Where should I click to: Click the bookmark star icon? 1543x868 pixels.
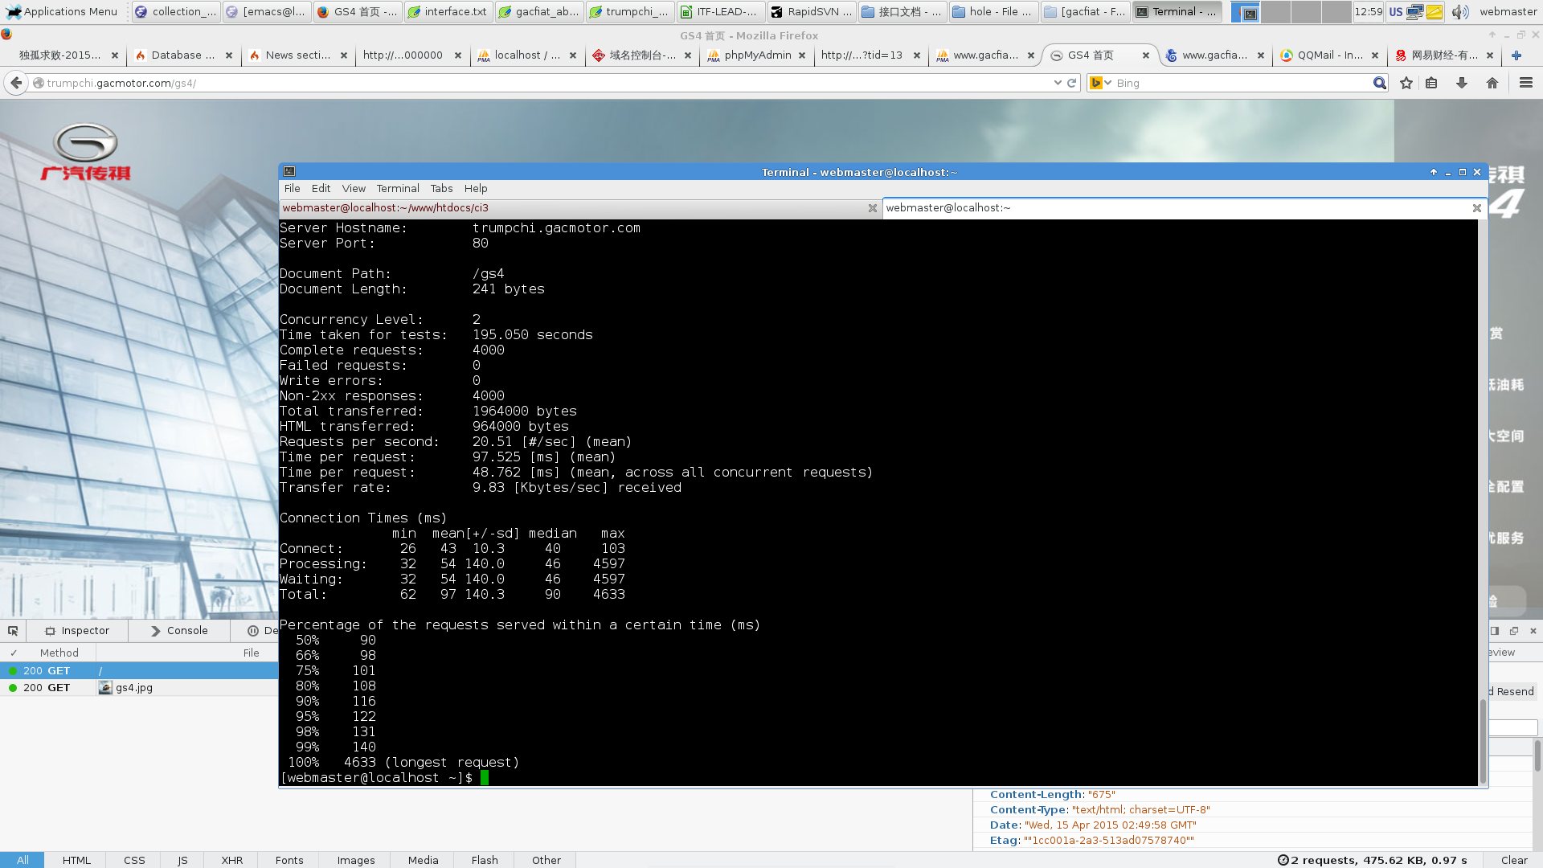click(x=1406, y=83)
